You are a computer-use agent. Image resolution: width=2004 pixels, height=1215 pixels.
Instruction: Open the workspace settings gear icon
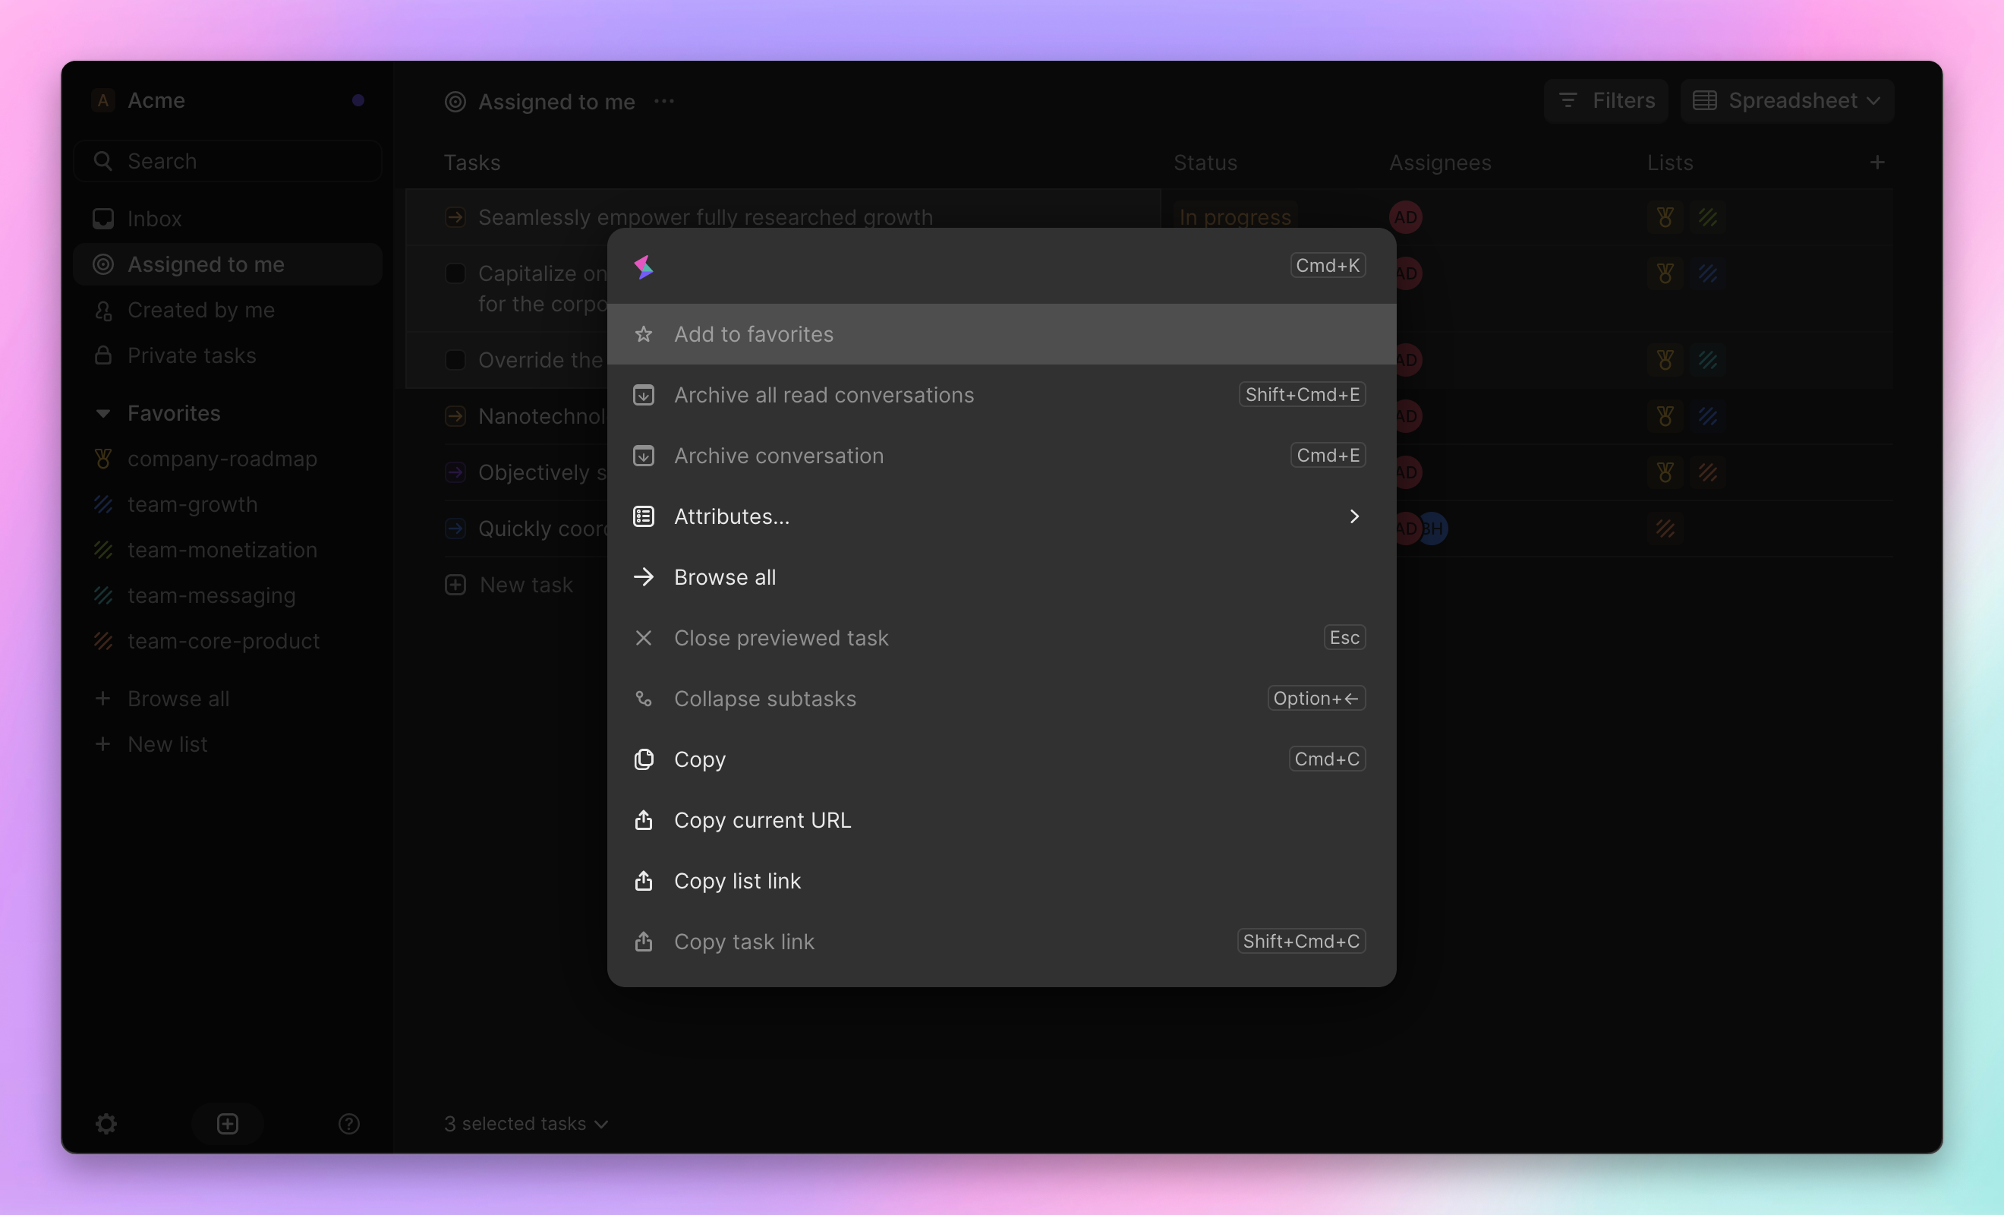(106, 1124)
